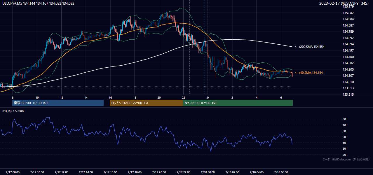Click the RSI 30 level label
Image resolution: width=373 pixels, height=175 pixels.
(344, 149)
